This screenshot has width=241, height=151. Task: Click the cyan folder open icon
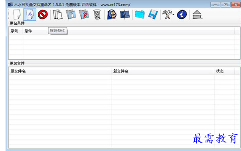coord(140,15)
